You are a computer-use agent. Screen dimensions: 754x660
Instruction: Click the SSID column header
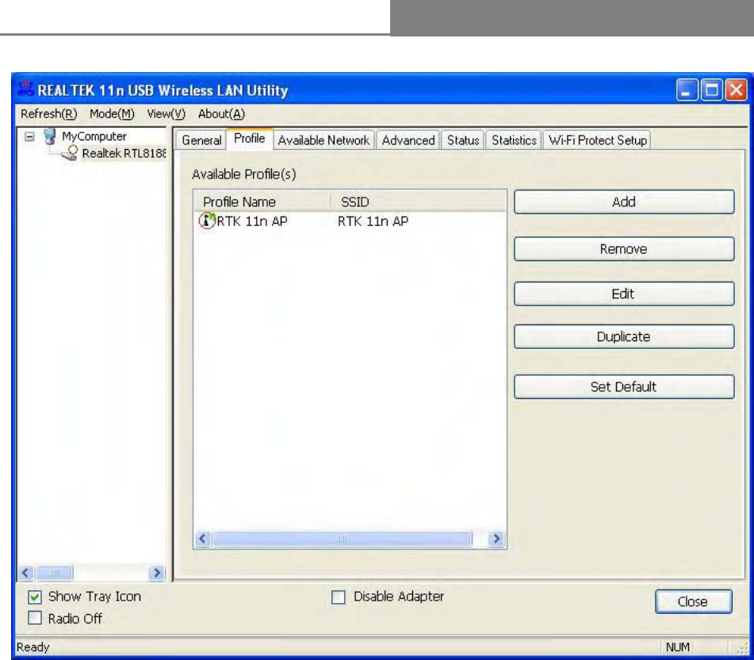tap(419, 201)
